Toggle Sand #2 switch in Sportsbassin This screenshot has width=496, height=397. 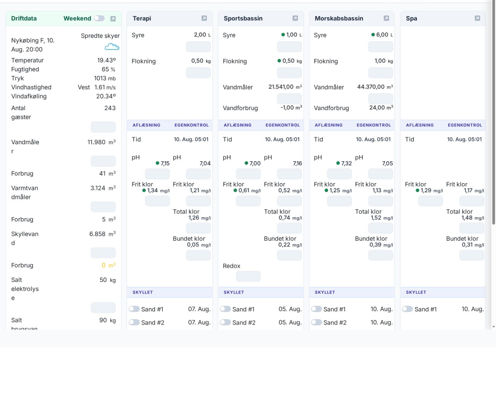point(225,322)
